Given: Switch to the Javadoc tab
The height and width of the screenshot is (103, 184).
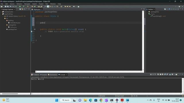Looking at the screenshot, I should click(x=44, y=75).
